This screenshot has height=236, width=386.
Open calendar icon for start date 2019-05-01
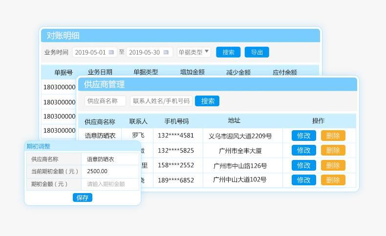tap(111, 52)
